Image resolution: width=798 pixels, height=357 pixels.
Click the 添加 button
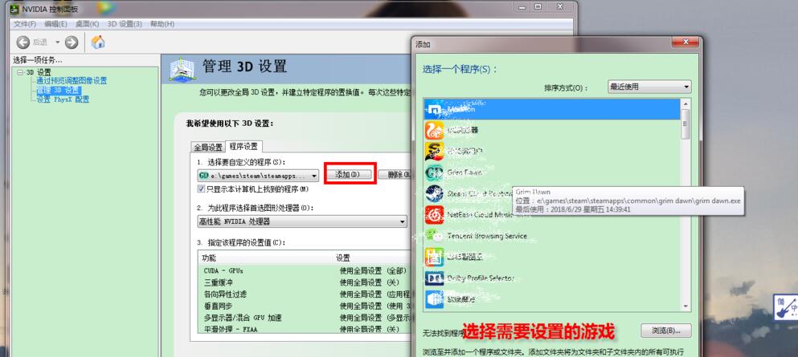pos(350,175)
